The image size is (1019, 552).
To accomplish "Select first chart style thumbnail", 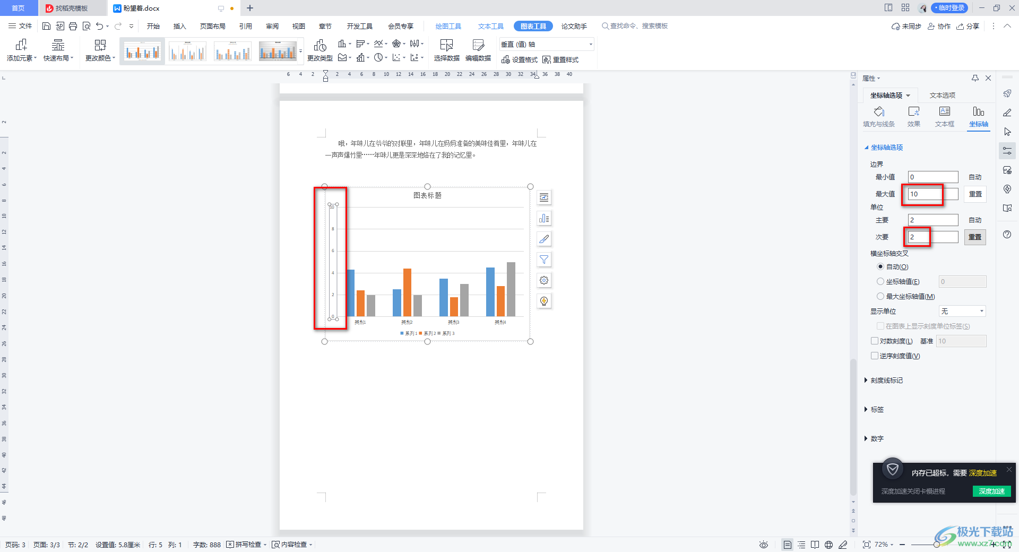I will coord(142,51).
